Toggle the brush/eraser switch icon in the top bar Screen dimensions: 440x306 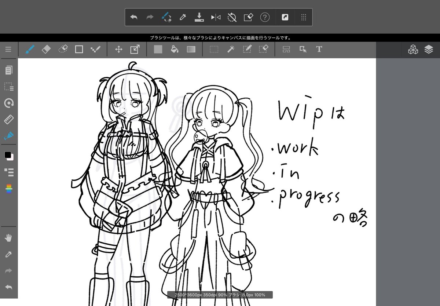click(166, 17)
